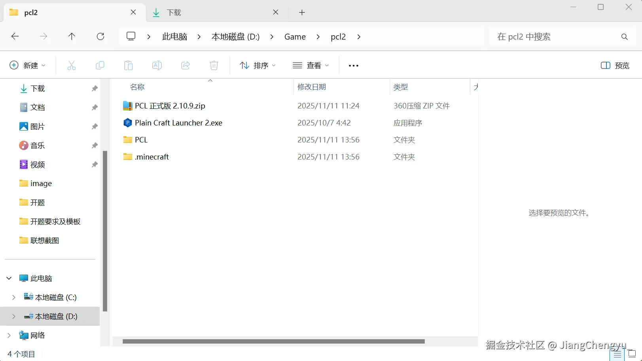Expand breadcrumb chevron after 此电脑
Image resolution: width=642 pixels, height=361 pixels.
[x=199, y=37]
